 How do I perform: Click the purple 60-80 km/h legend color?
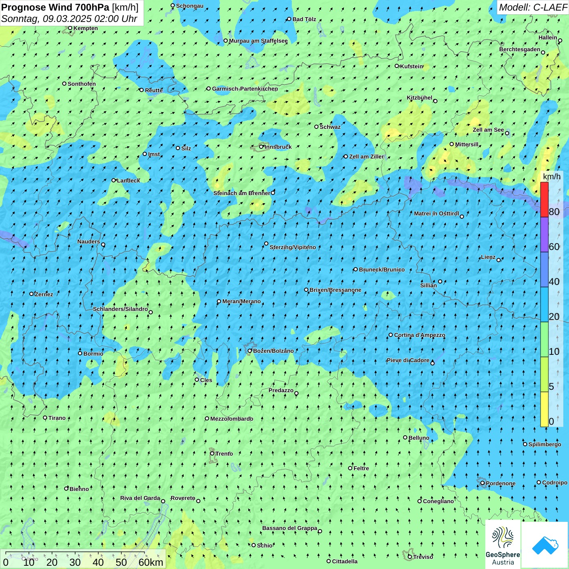click(x=544, y=235)
